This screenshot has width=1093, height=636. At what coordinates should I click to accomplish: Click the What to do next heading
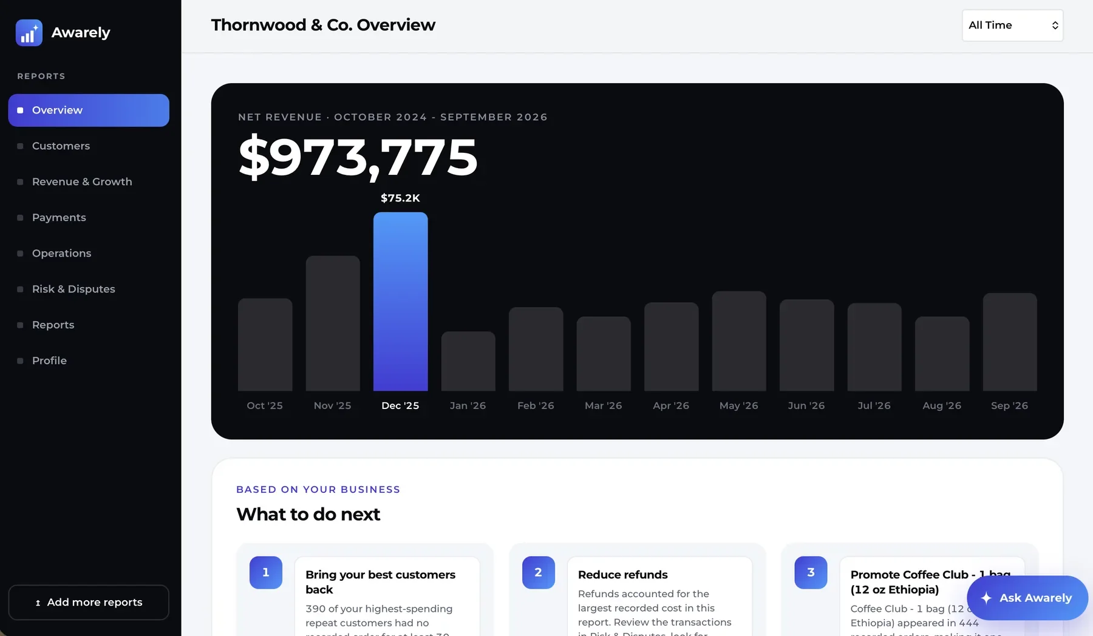(308, 515)
